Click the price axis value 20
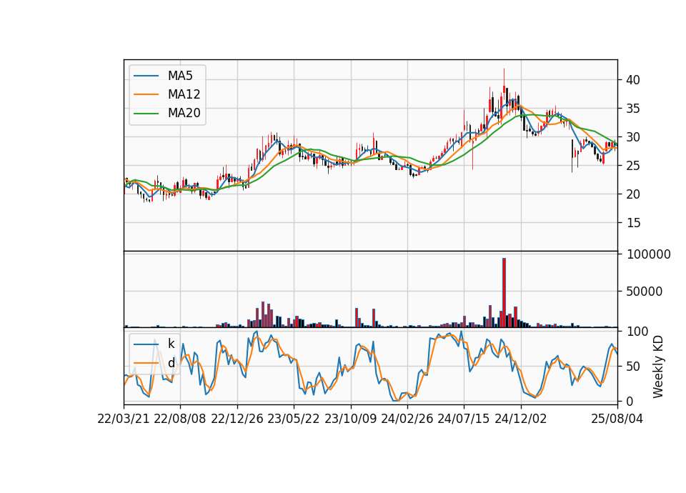 633,194
